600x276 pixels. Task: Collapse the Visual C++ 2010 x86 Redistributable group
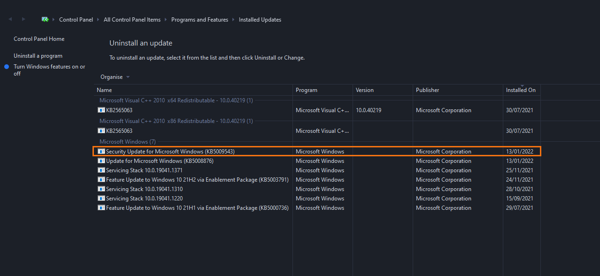pyautogui.click(x=176, y=121)
